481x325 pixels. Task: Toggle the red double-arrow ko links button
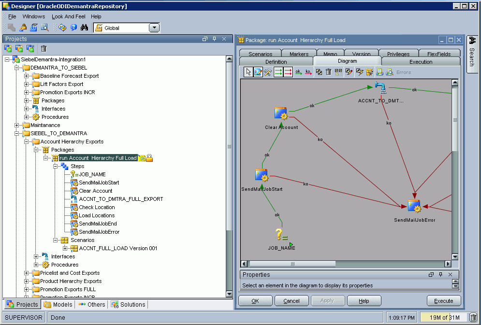[x=288, y=72]
